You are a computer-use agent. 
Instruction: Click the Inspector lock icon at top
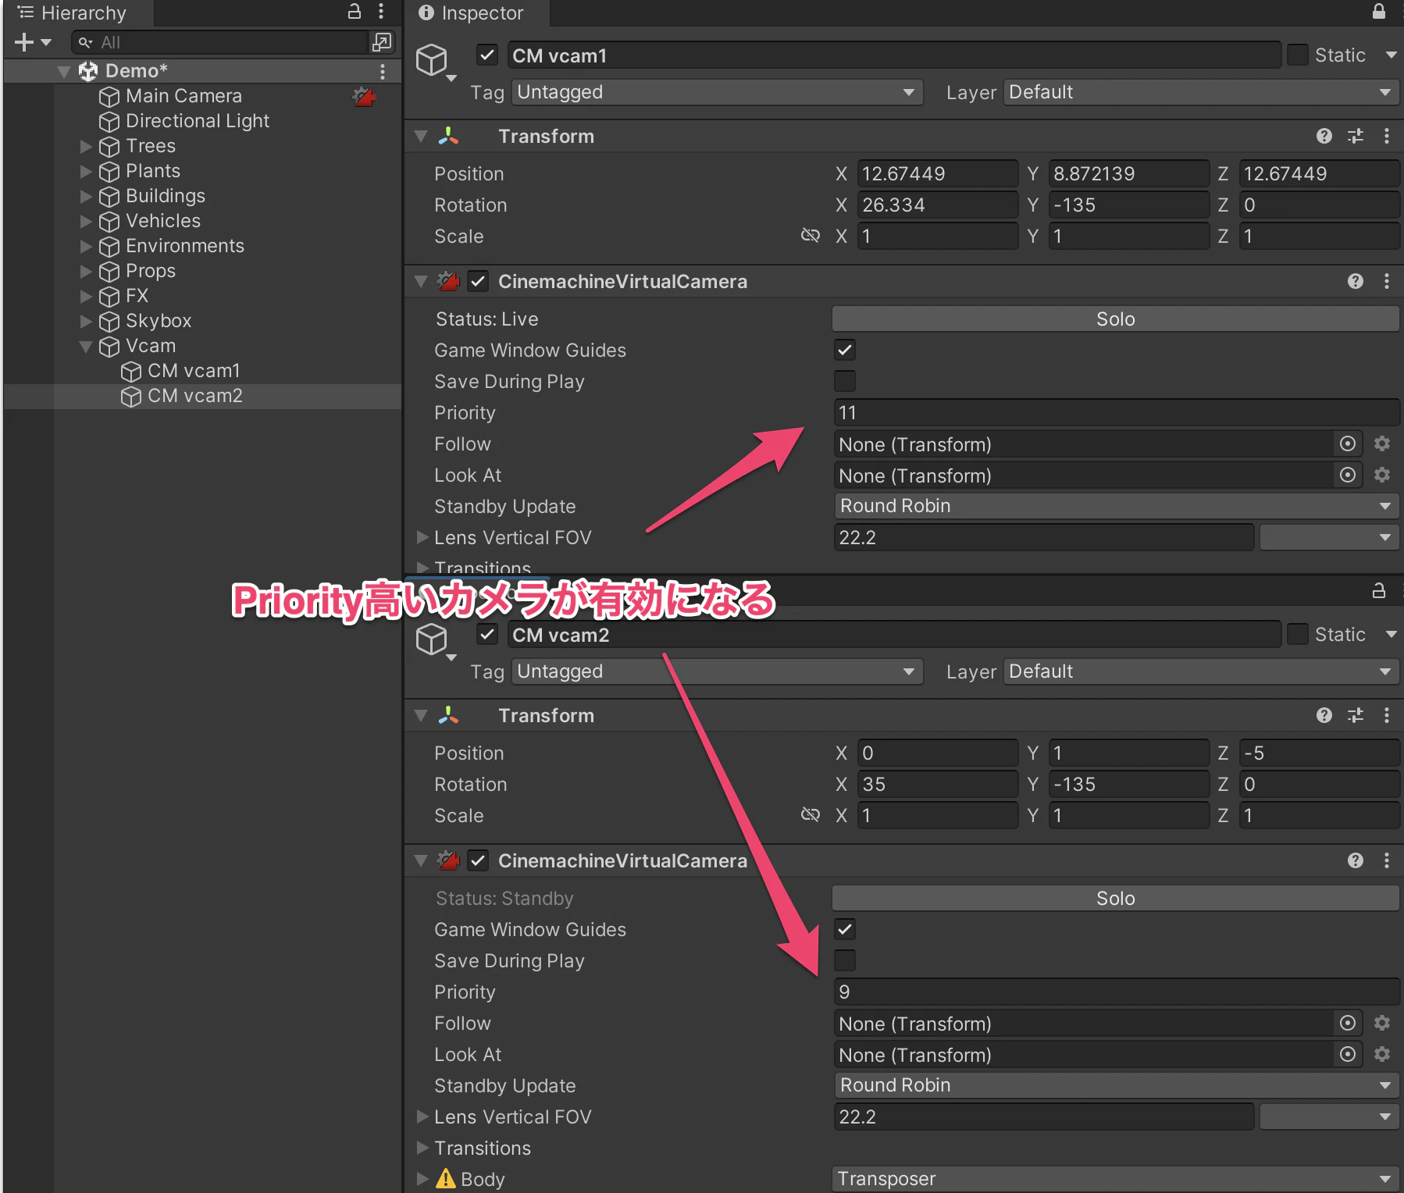[1379, 12]
